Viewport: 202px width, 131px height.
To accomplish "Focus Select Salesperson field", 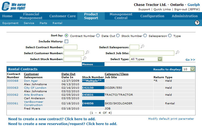I will tap(134, 47).
